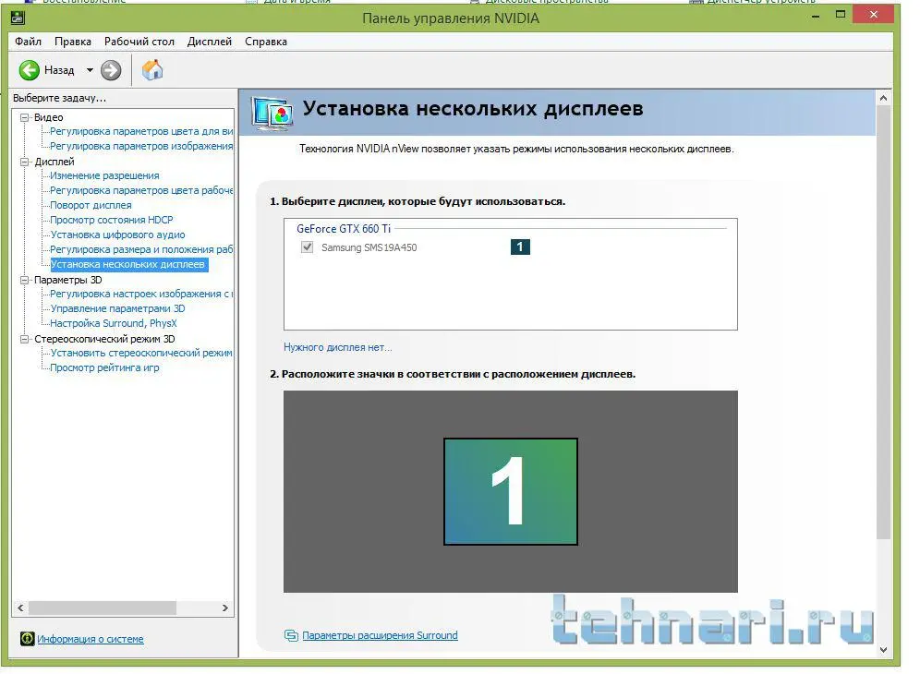
Task: Select Установка нескольких дисплеев task
Action: (x=127, y=265)
